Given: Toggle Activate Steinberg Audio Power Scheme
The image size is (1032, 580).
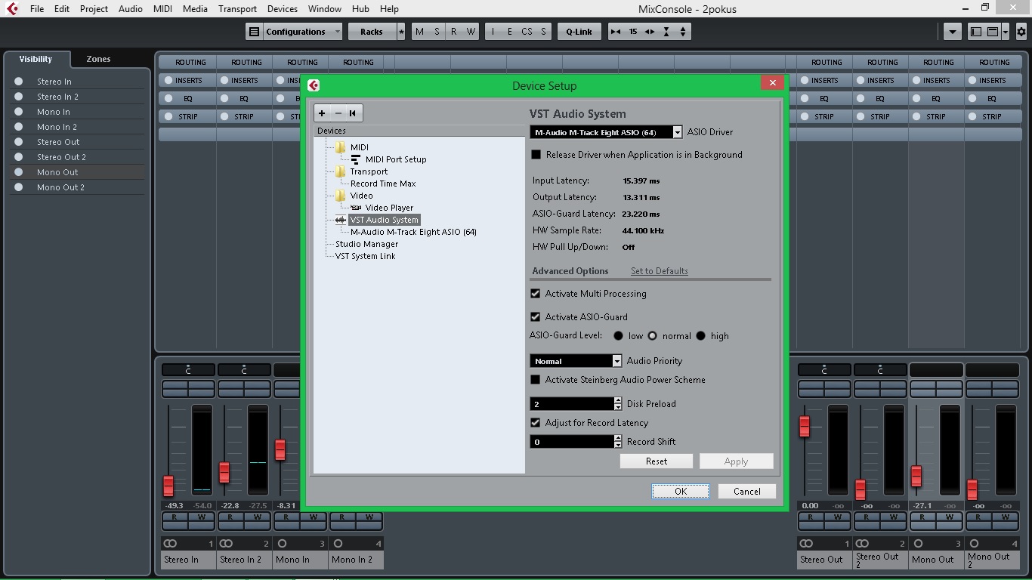Looking at the screenshot, I should 536,380.
